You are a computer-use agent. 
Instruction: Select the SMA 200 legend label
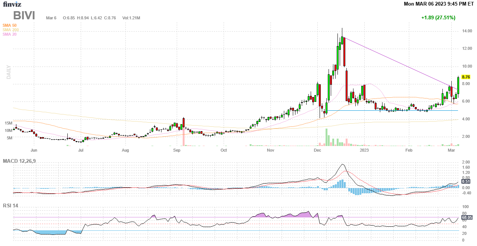pyautogui.click(x=10, y=30)
